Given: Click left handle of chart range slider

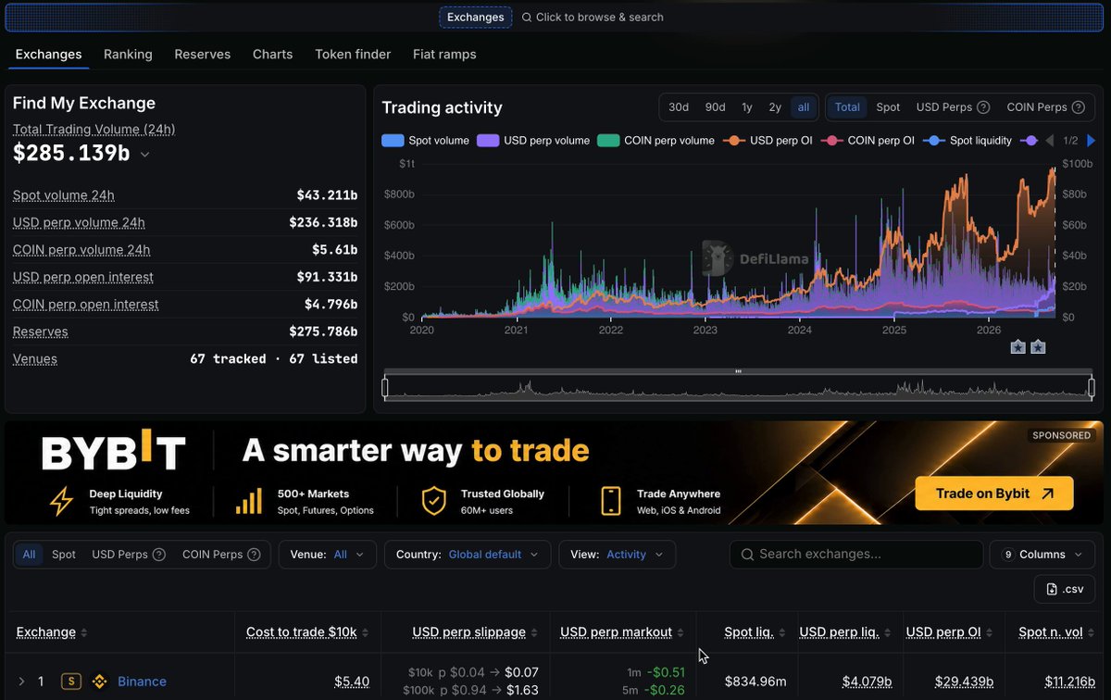Looking at the screenshot, I should coord(385,387).
